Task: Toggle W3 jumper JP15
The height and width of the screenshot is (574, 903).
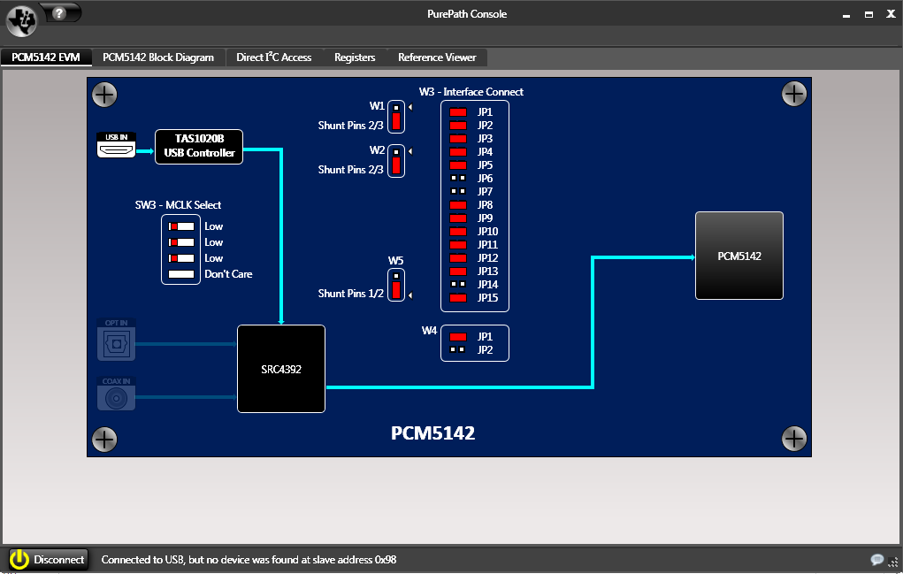Action: 458,298
